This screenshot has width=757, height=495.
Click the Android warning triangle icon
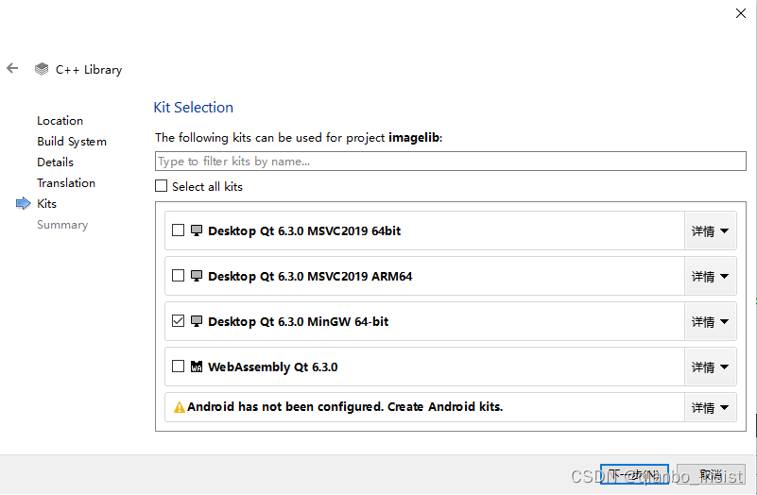coord(180,407)
